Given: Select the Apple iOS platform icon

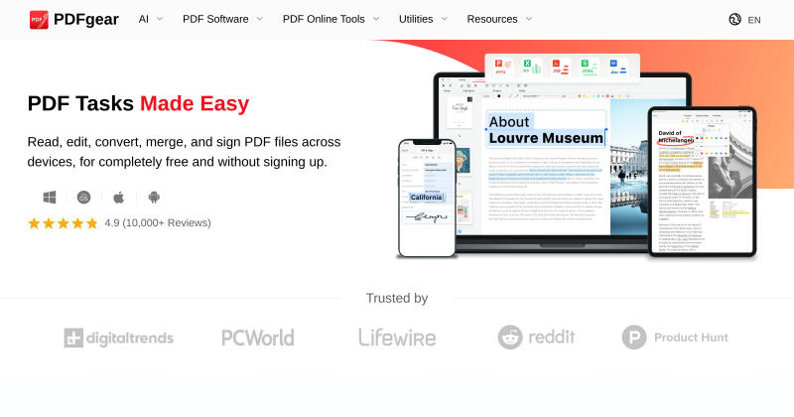Looking at the screenshot, I should (118, 198).
